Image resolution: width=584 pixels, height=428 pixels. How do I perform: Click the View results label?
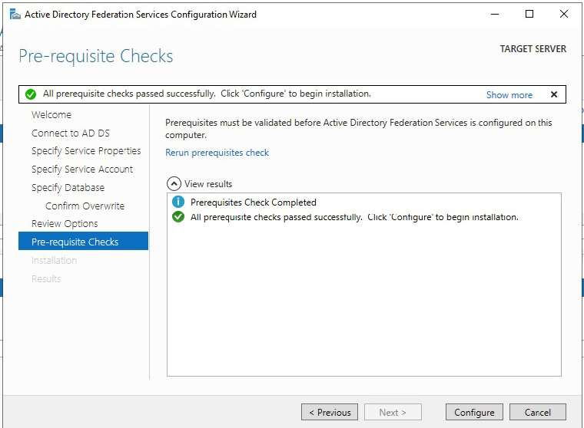208,184
